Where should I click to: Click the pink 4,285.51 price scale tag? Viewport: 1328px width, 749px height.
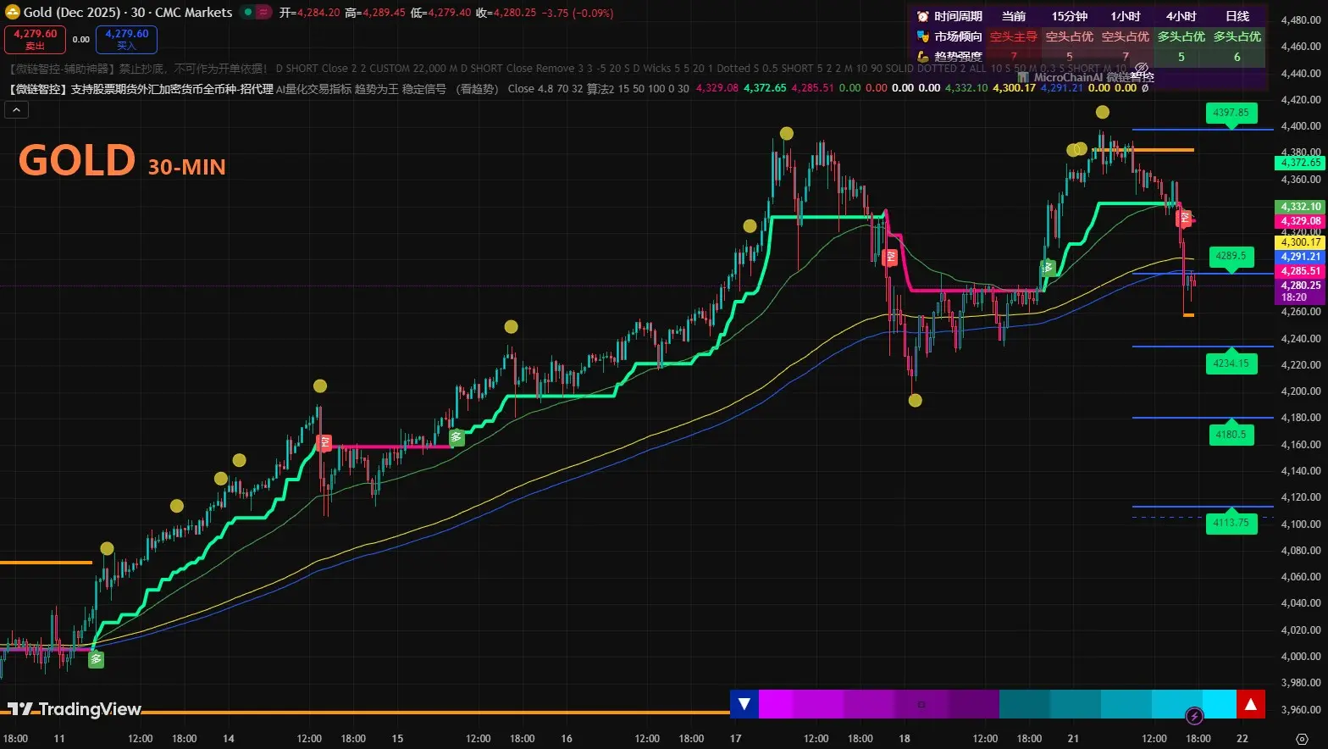click(1300, 271)
